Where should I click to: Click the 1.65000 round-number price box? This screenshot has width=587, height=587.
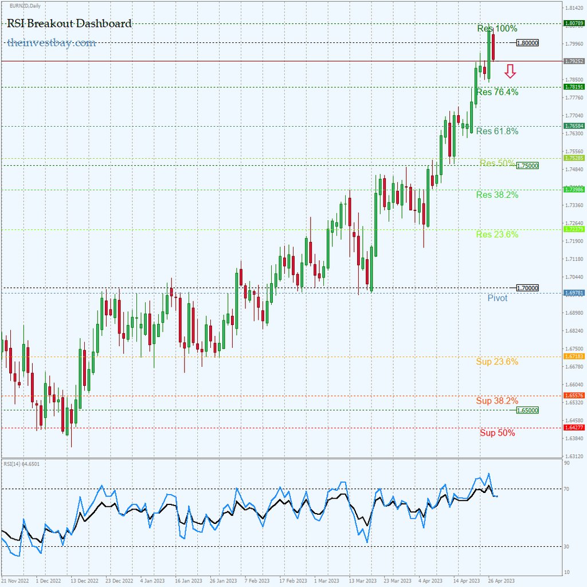click(x=527, y=410)
